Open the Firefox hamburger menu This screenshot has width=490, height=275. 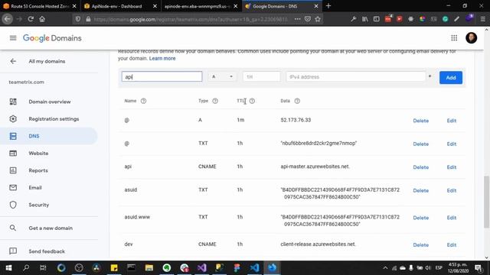483,19
